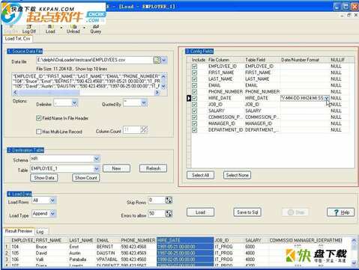This screenshot has height=270, width=359.
Task: Uncheck the SALARY include checkbox
Action: click(194, 111)
